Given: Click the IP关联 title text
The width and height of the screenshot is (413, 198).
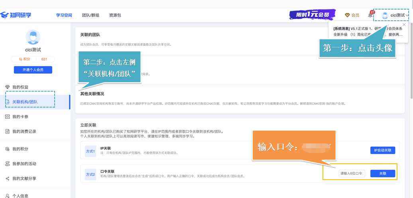Looking at the screenshot, I should pyautogui.click(x=106, y=149).
